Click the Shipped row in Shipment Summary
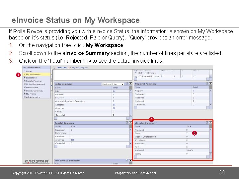The height and width of the screenshot is (179, 239). tap(172, 91)
